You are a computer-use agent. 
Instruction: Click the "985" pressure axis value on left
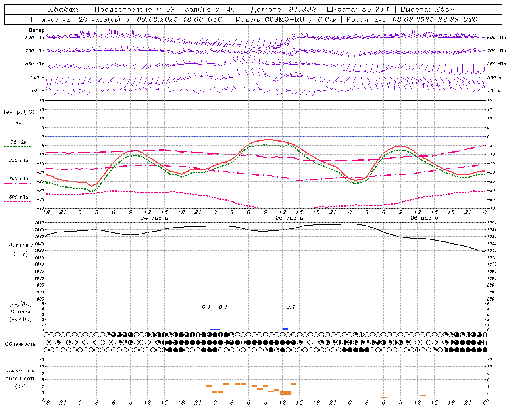pyautogui.click(x=41, y=299)
